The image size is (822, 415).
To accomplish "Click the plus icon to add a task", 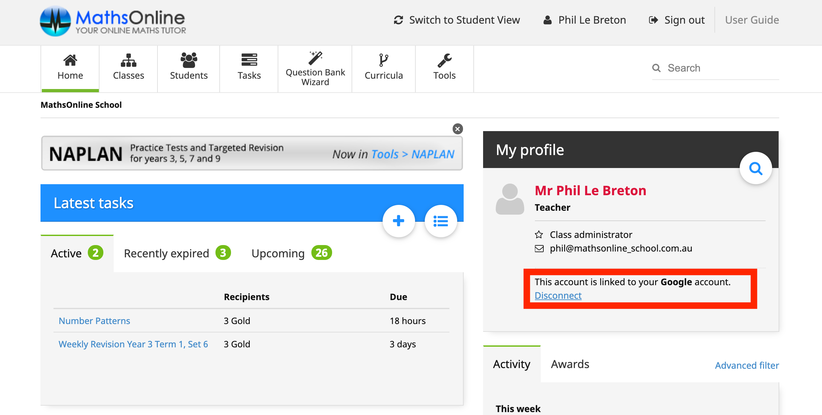I will click(399, 221).
